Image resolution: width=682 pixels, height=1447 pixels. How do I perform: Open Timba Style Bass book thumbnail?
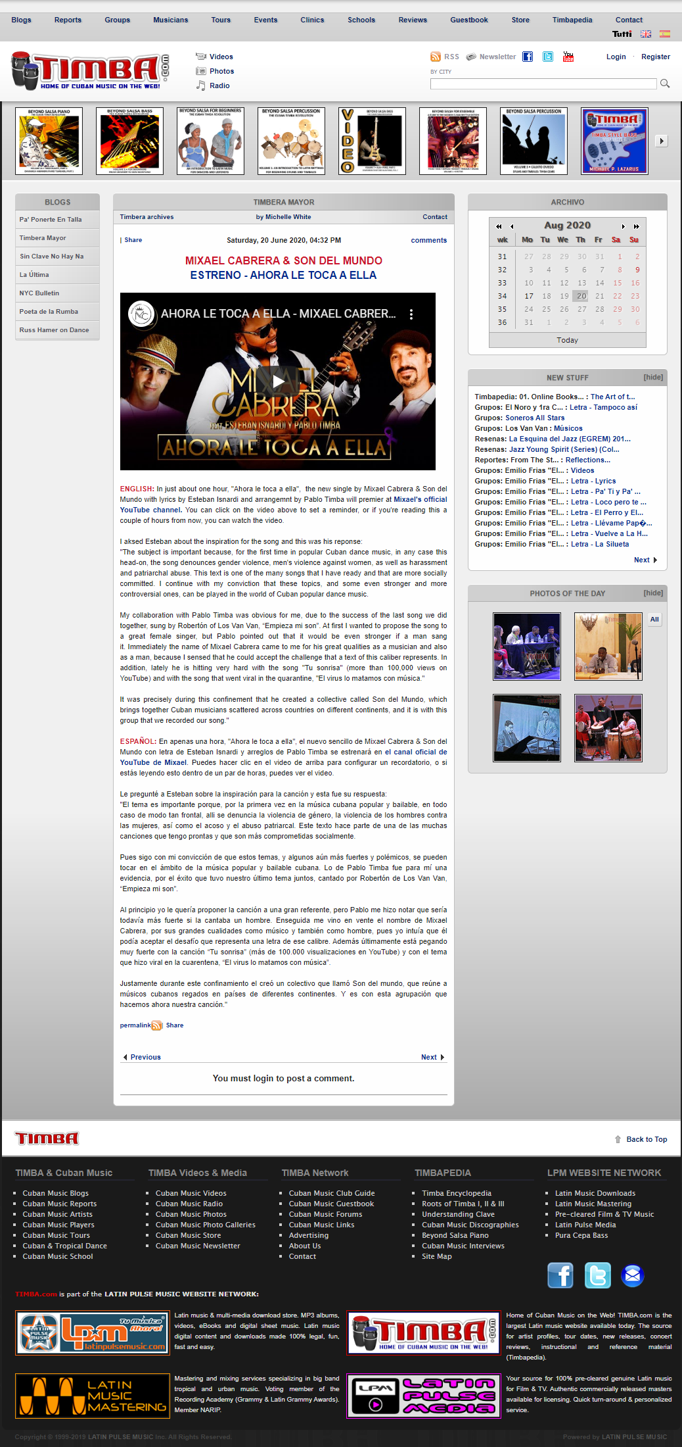[614, 141]
